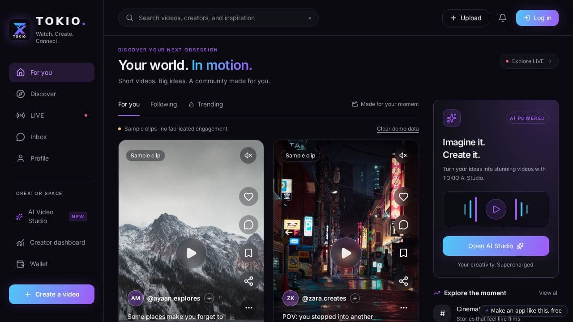Open more options on @ayaan.explores clip
This screenshot has width=573, height=322.
point(249,308)
